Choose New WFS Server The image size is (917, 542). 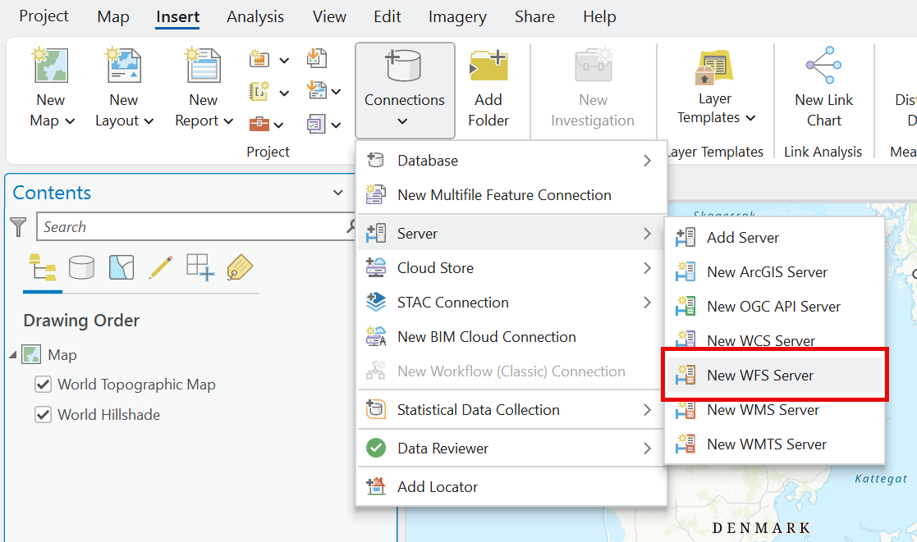pyautogui.click(x=759, y=376)
